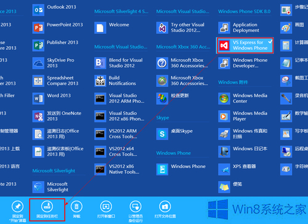Open 画图 Paint app
Viewport: 308px width, 224px height.
tap(293, 28)
